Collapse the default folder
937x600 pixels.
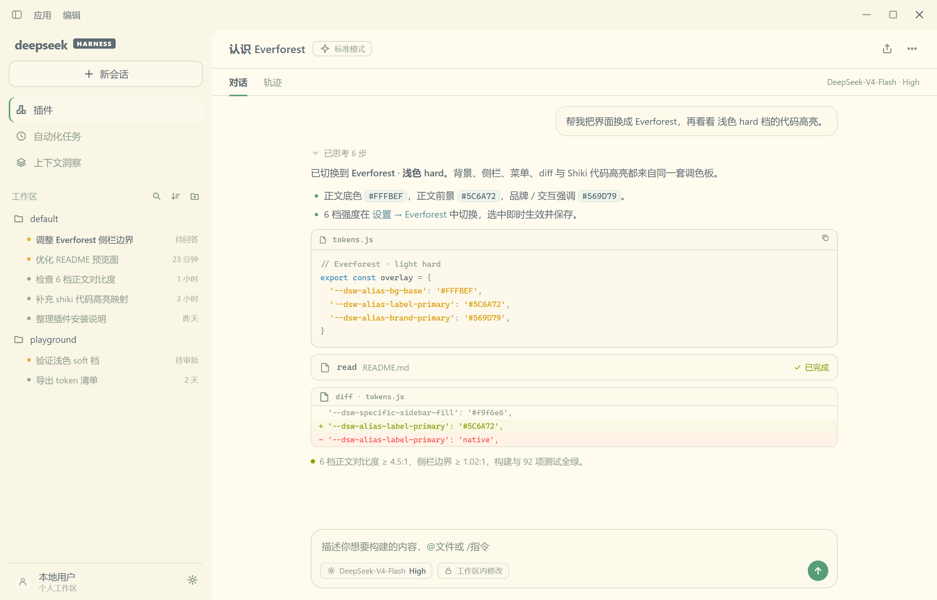pyautogui.click(x=106, y=219)
